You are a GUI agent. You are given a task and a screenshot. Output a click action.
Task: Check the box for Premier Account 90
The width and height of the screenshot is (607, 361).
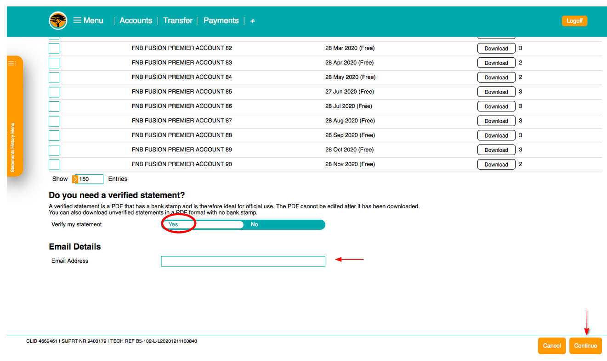tap(54, 164)
